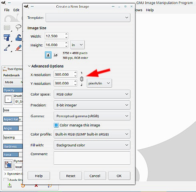Open the File menu
This screenshot has width=196, height=192.
(x=7, y=10)
